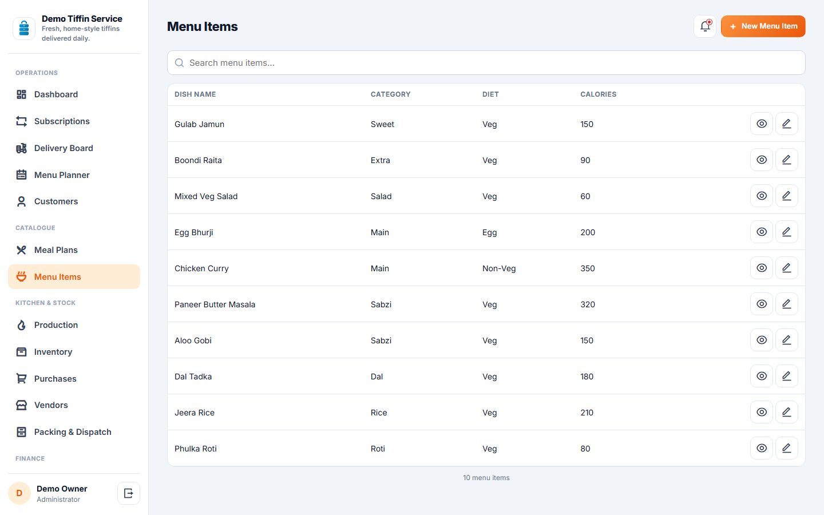824x515 pixels.
Task: View the Chicken Curry item
Action: (x=762, y=268)
